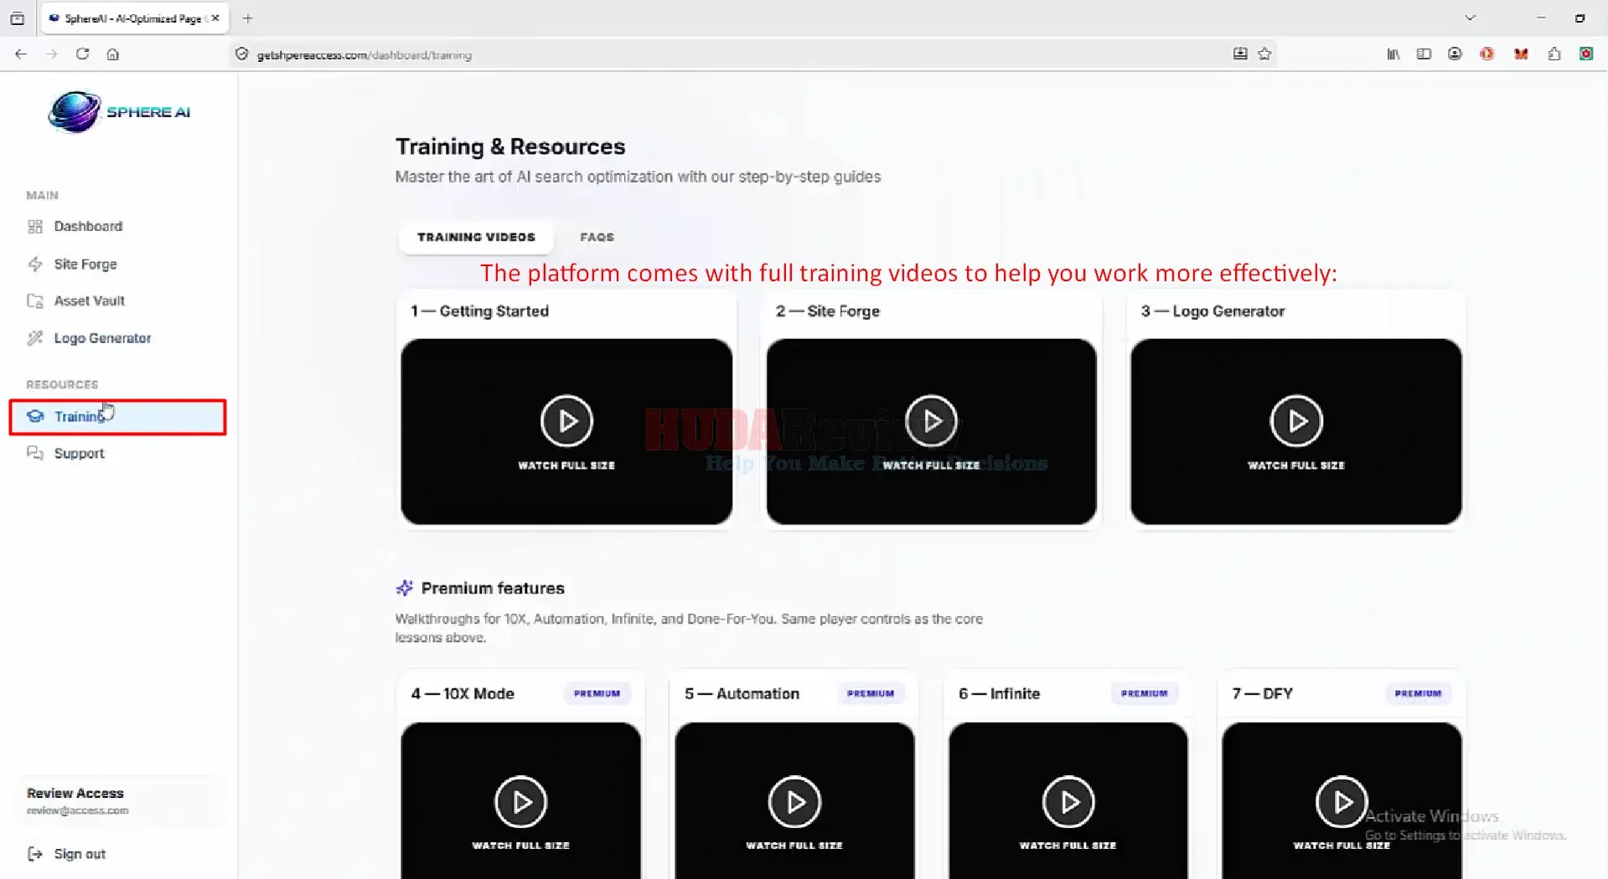Screen dimensions: 1608x879
Task: Toggle the browser sidebar panel icon
Action: pos(1424,54)
